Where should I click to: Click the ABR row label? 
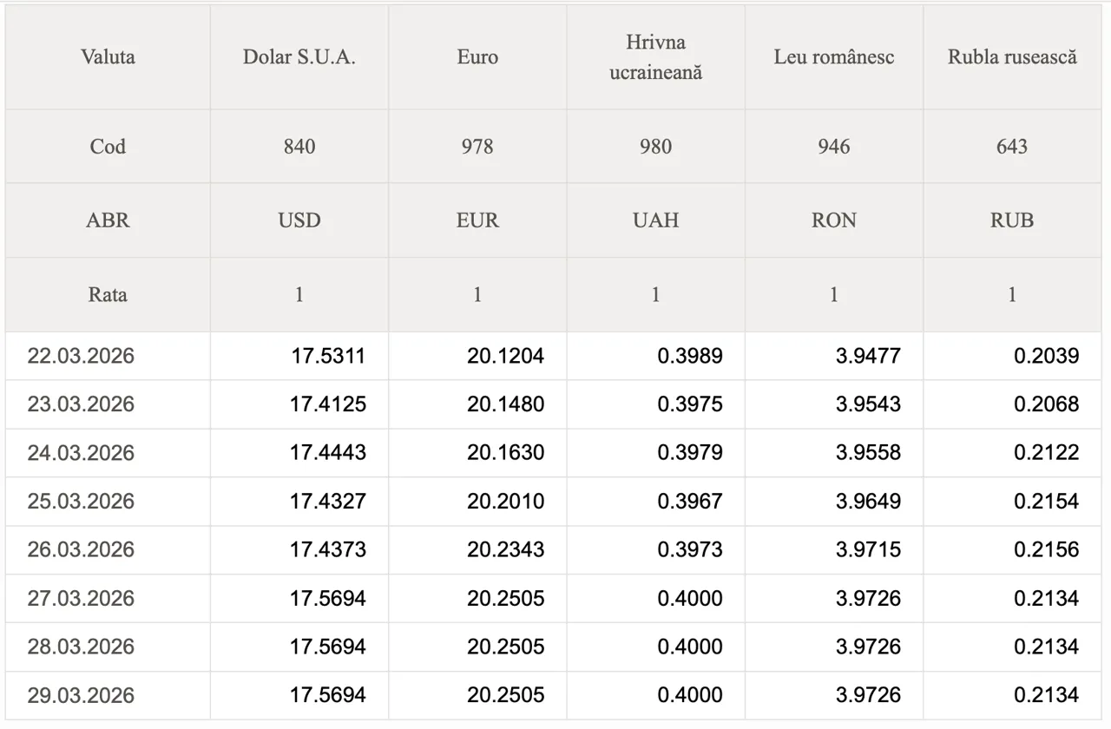click(x=108, y=220)
